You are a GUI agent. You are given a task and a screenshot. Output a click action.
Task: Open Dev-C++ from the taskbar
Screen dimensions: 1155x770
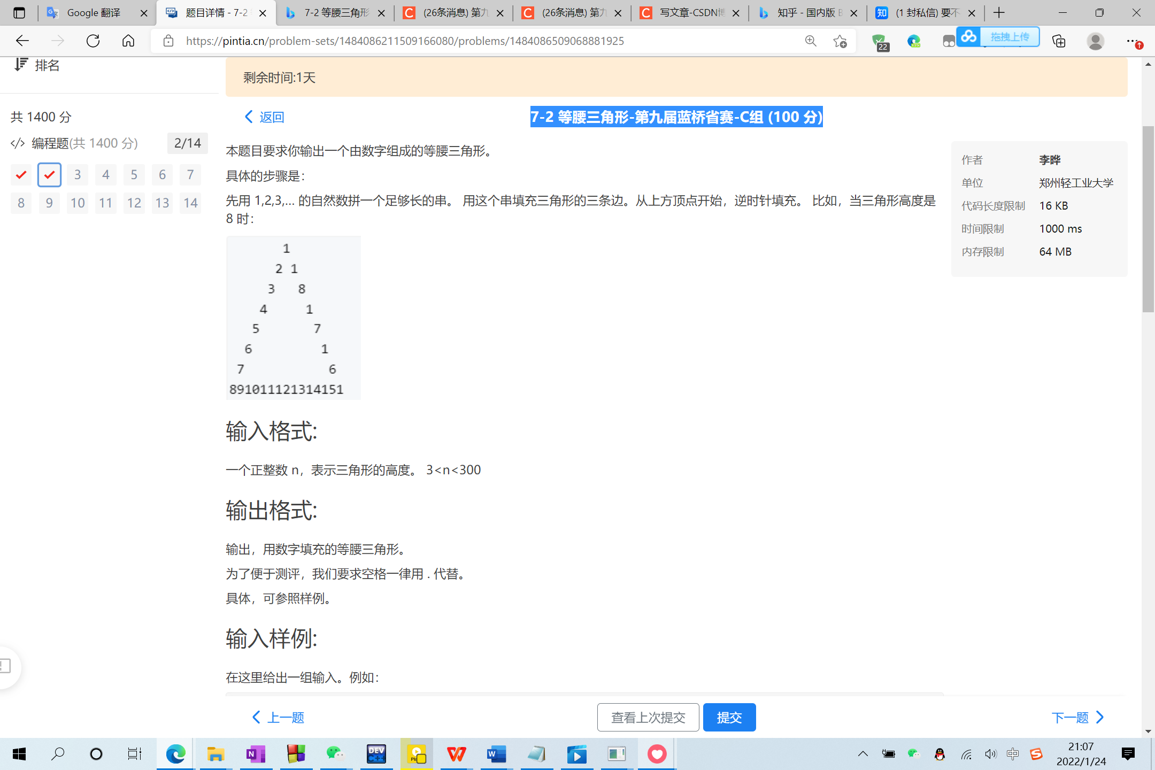pos(376,754)
